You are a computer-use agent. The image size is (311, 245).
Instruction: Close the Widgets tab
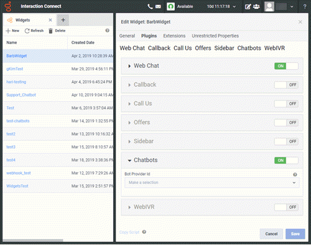[x=50, y=20]
